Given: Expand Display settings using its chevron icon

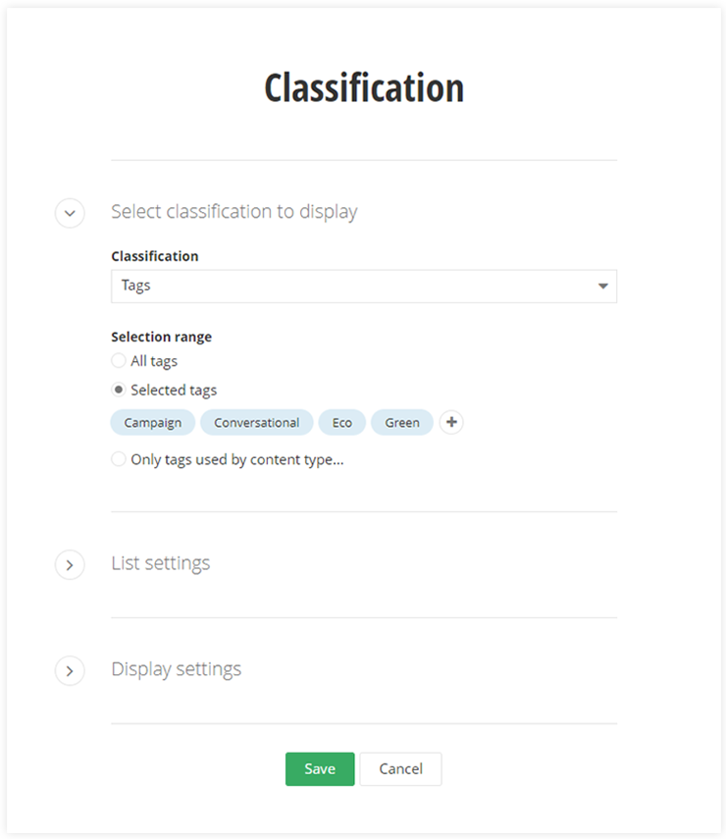Looking at the screenshot, I should coord(70,671).
